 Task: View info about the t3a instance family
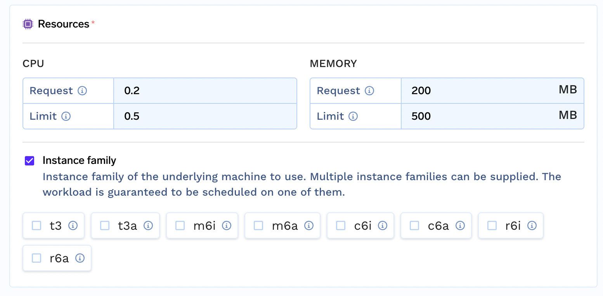coord(148,225)
